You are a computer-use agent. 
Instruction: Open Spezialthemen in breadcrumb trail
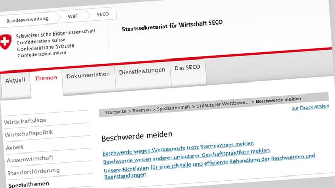tap(173, 108)
